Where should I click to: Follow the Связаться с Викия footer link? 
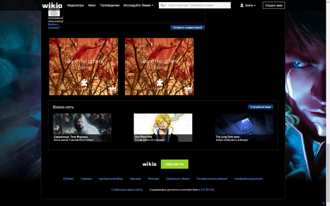tap(178, 179)
